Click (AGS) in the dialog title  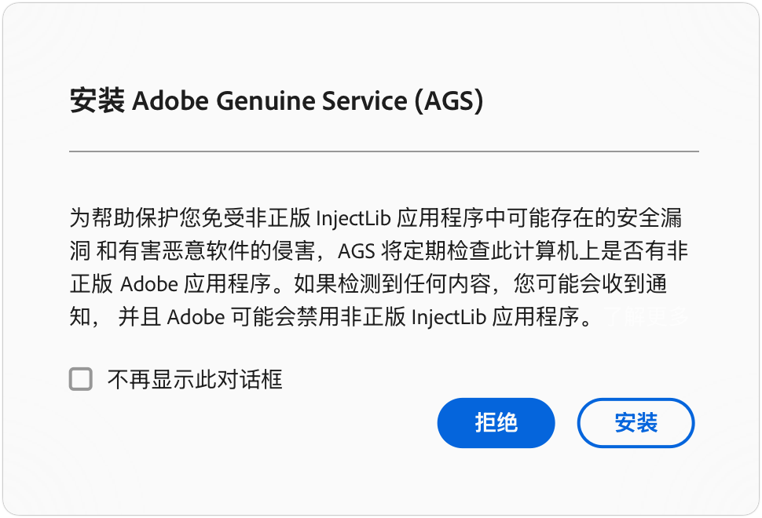click(x=449, y=101)
